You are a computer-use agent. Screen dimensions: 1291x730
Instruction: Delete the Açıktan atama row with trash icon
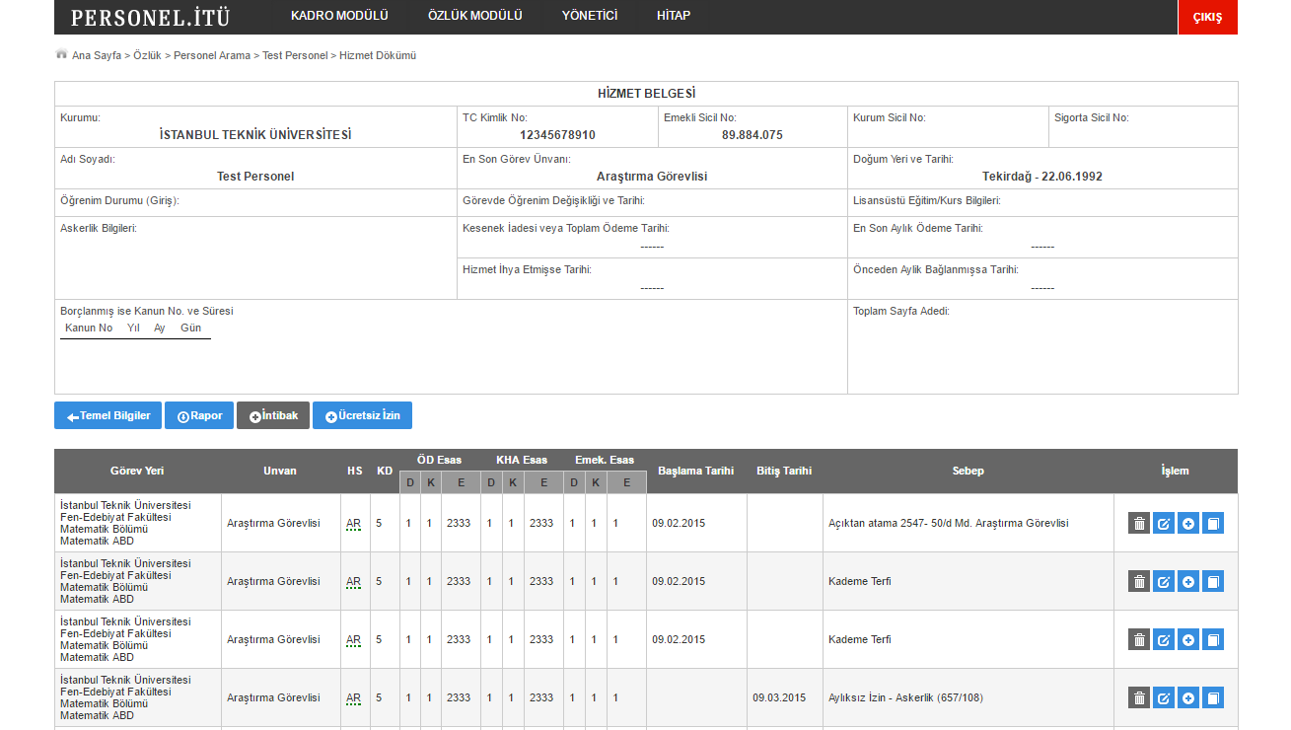(x=1139, y=524)
